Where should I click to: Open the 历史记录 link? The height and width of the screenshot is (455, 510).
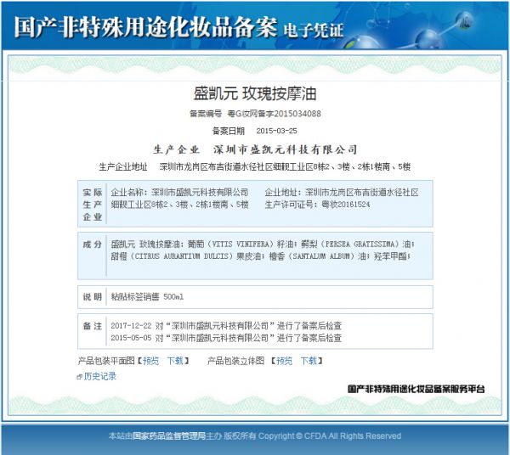[x=99, y=376]
